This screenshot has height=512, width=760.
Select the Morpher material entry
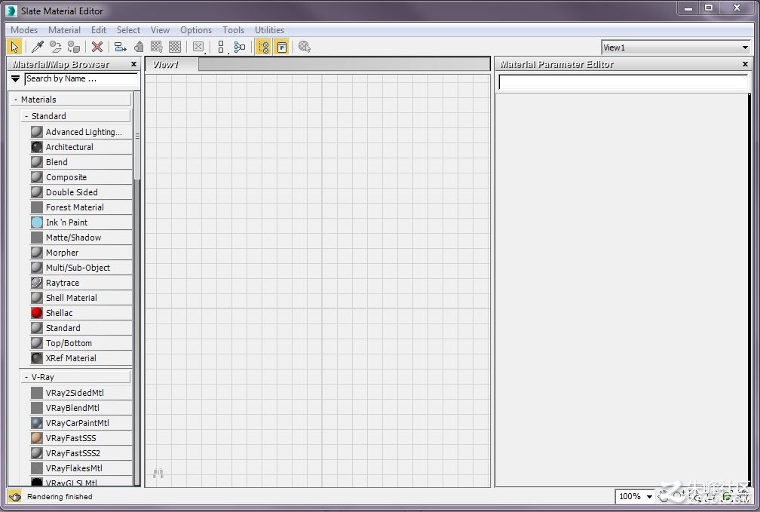(x=81, y=252)
